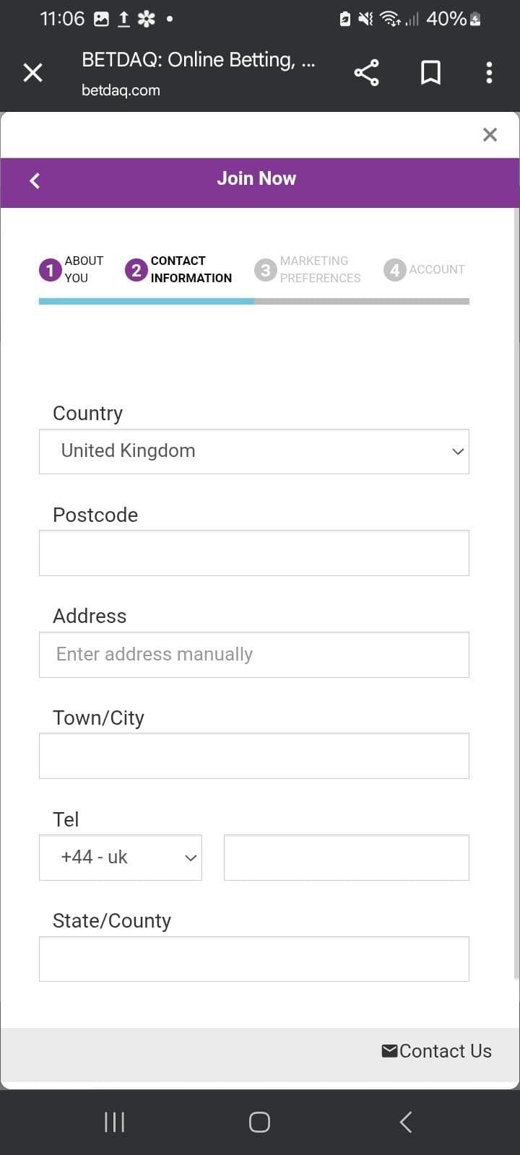520x1155 pixels.
Task: Open the browser overflow menu
Action: 489,72
